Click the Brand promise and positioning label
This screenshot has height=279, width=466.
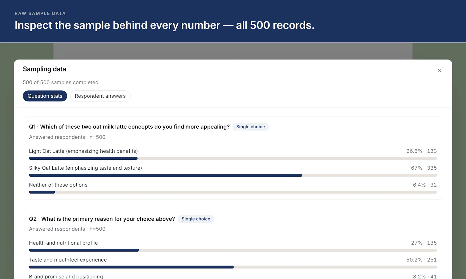tap(66, 276)
